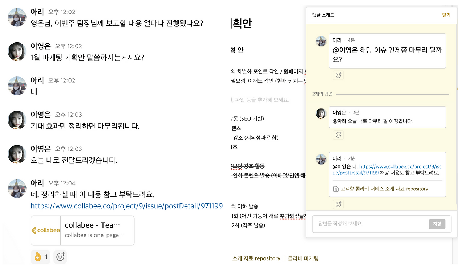Toggle the 👍 reaction under the link message
465x265 pixels.
(x=40, y=257)
